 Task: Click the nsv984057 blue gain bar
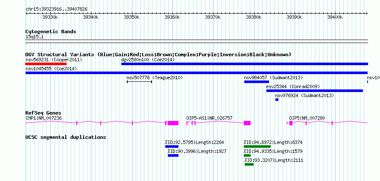[257, 82]
